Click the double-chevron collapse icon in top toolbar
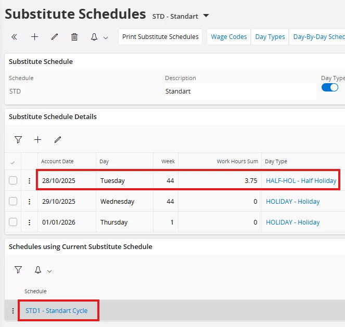Image resolution: width=345 pixels, height=327 pixels. click(14, 37)
